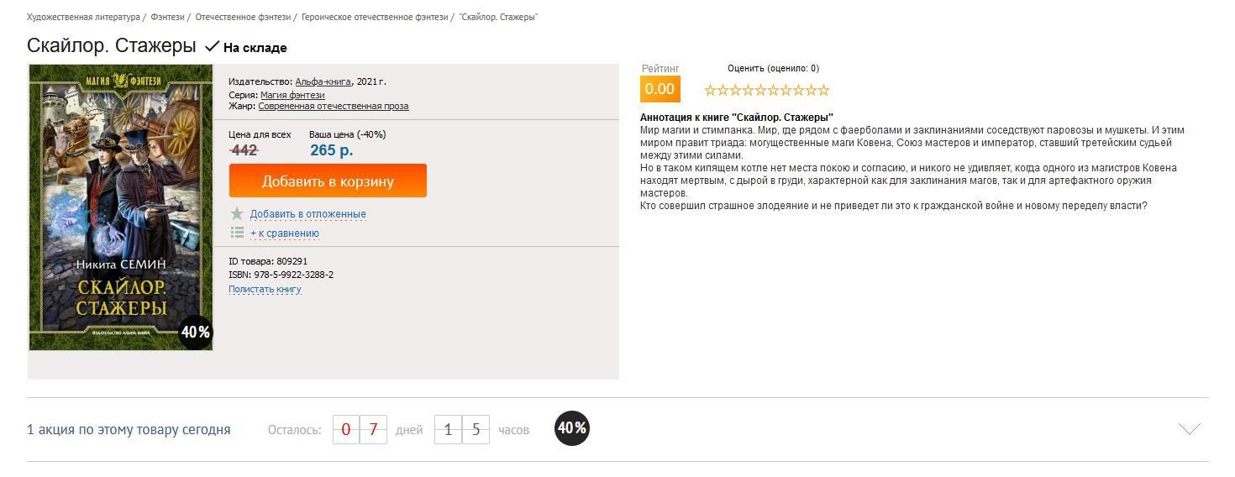Screen dimensions: 1235x477
Task: Follow the 'Современная отечественная проза' genre link
Action: tap(334, 107)
